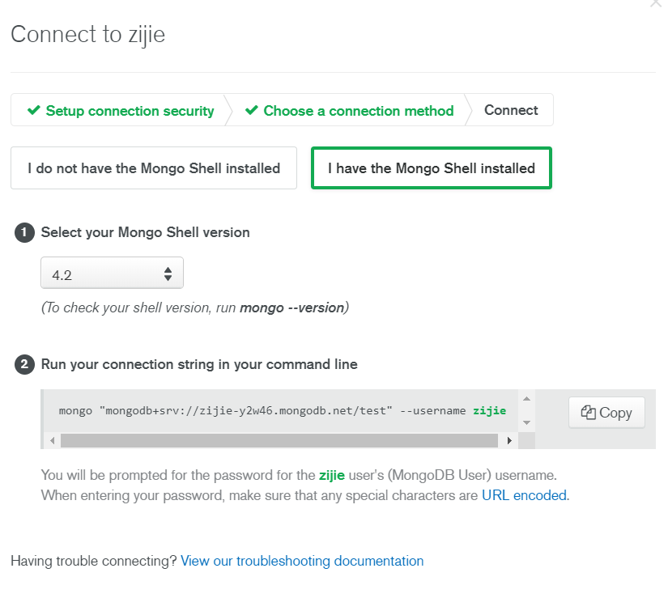Go to Choose a connection method step
668x615 pixels.
tap(349, 110)
